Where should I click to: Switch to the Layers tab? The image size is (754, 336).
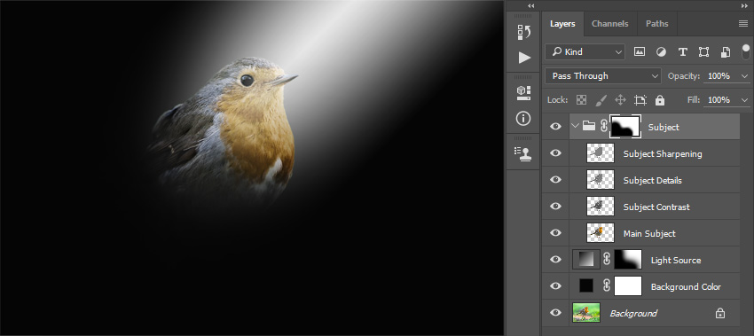coord(562,24)
